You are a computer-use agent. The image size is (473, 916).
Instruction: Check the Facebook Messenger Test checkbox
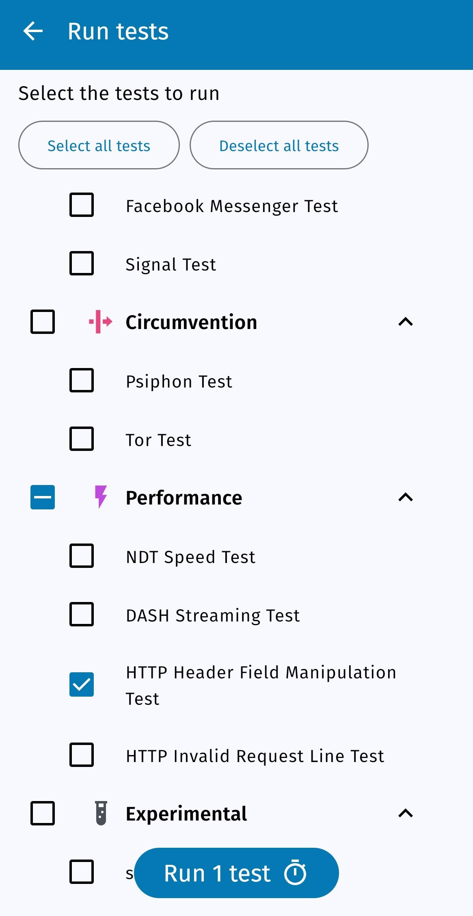(x=82, y=205)
